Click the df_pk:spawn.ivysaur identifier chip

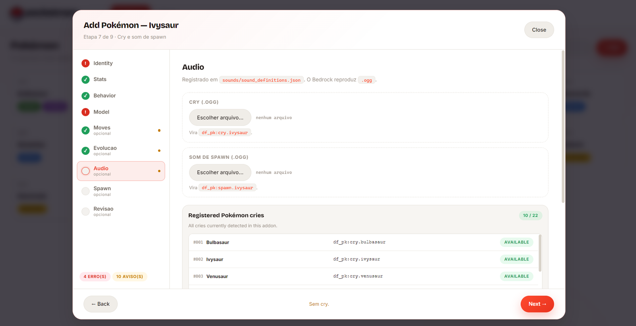(x=227, y=188)
